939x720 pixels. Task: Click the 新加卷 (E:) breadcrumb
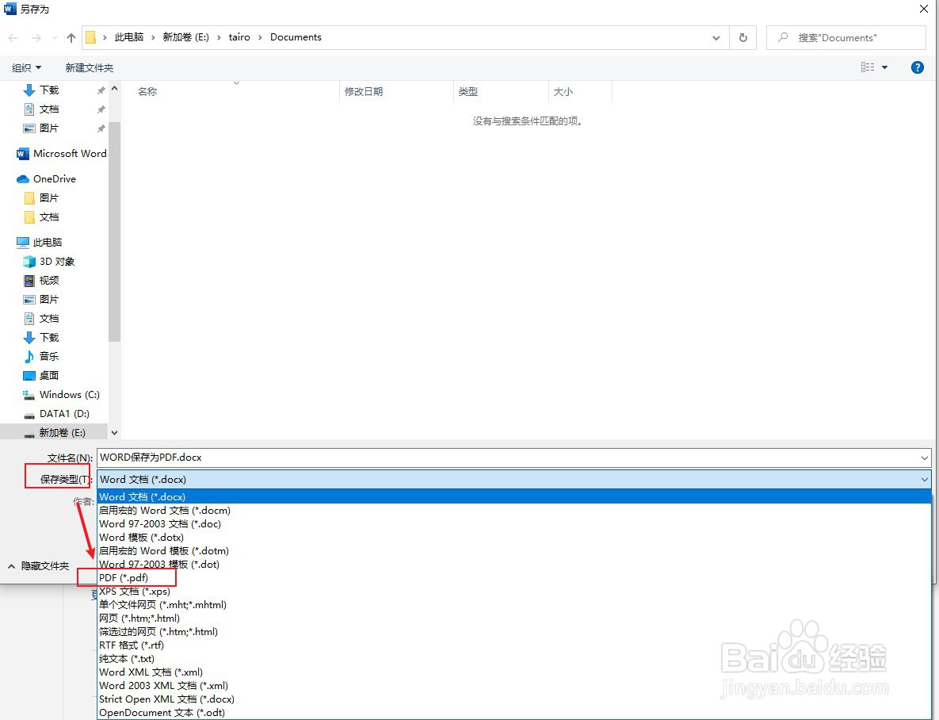click(185, 37)
